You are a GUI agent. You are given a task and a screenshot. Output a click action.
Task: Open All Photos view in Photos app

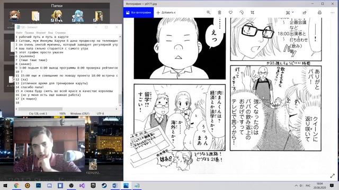click(x=139, y=13)
